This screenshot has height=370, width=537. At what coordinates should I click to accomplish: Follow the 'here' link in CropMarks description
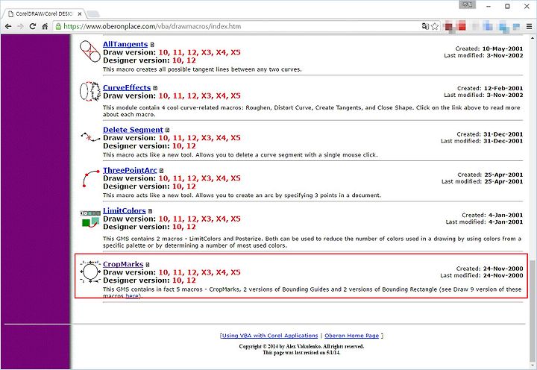point(132,296)
